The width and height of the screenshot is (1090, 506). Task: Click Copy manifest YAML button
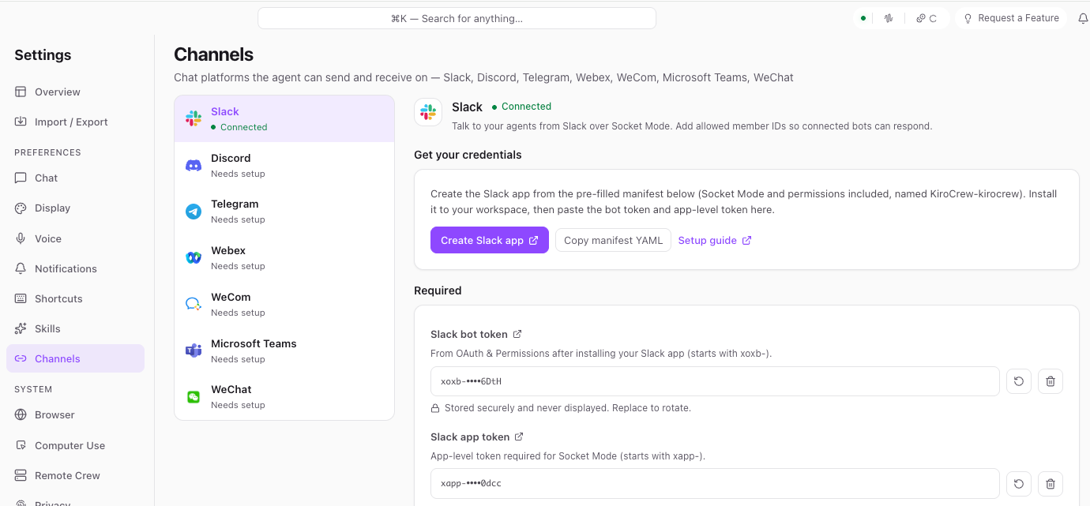(x=613, y=240)
